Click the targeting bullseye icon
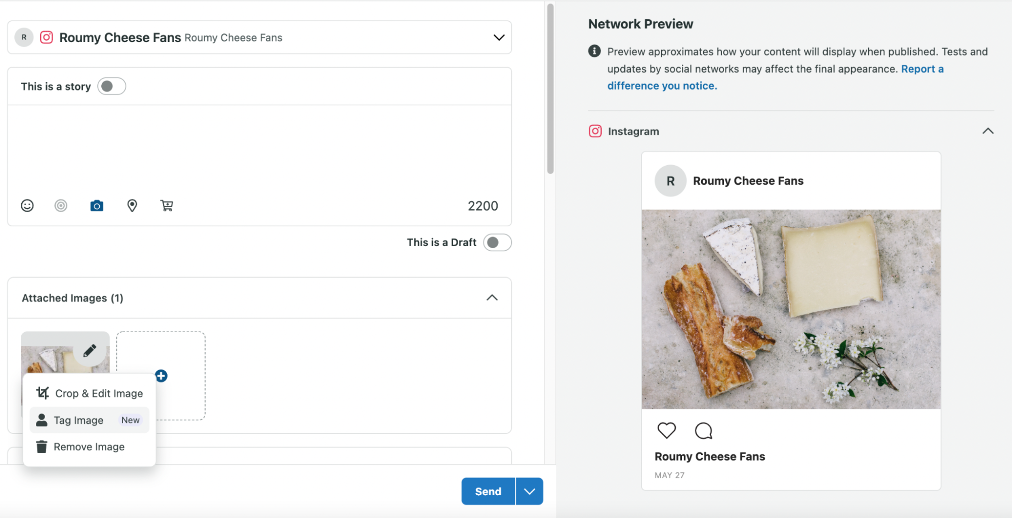Viewport: 1012px width, 518px height. (61, 206)
